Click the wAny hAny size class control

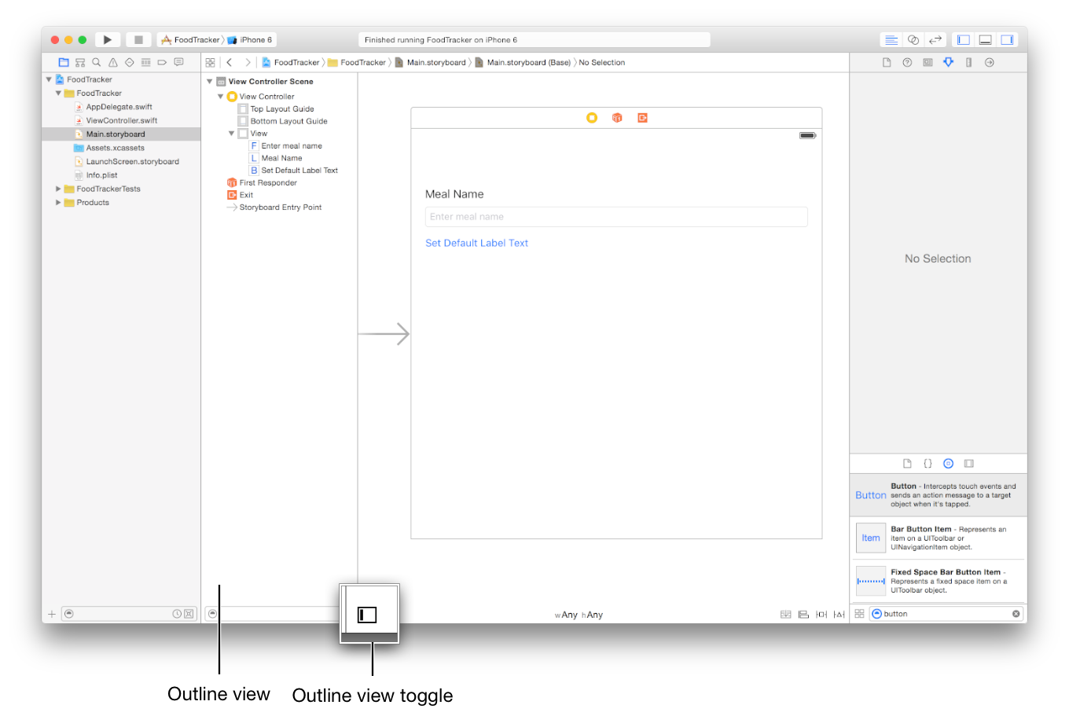click(x=579, y=615)
